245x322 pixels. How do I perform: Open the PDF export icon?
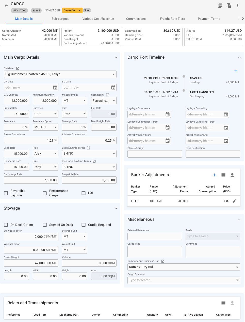[220, 6]
